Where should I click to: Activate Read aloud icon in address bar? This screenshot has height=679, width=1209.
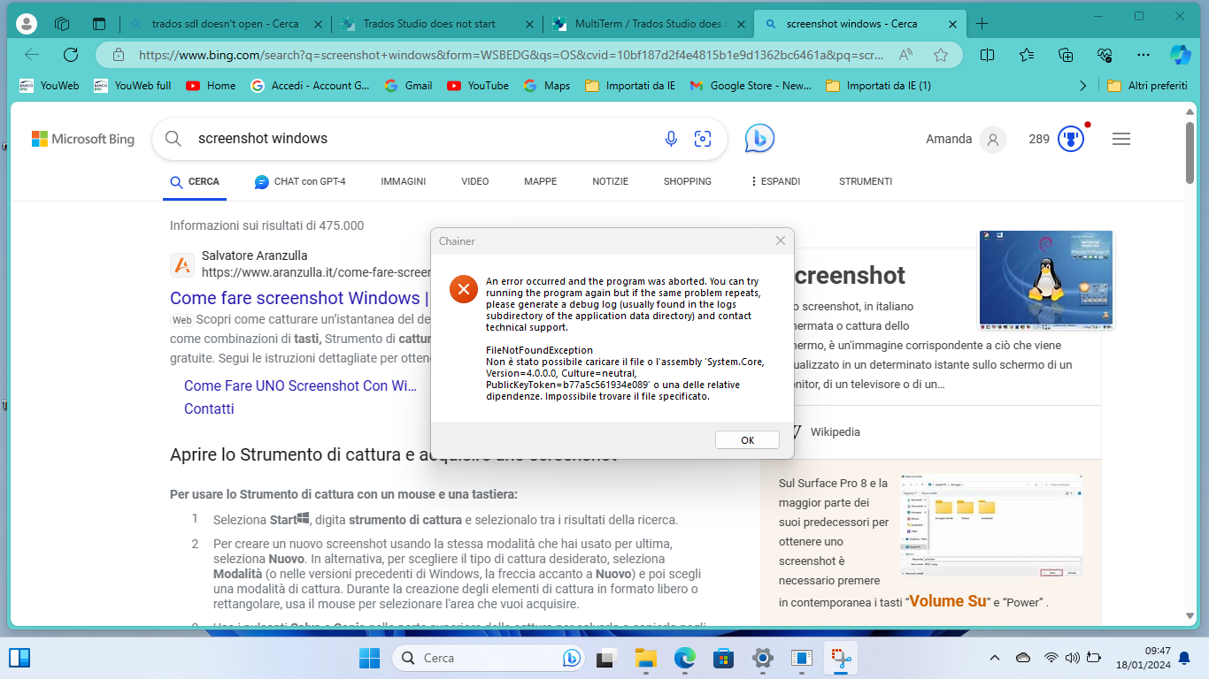[x=905, y=55]
